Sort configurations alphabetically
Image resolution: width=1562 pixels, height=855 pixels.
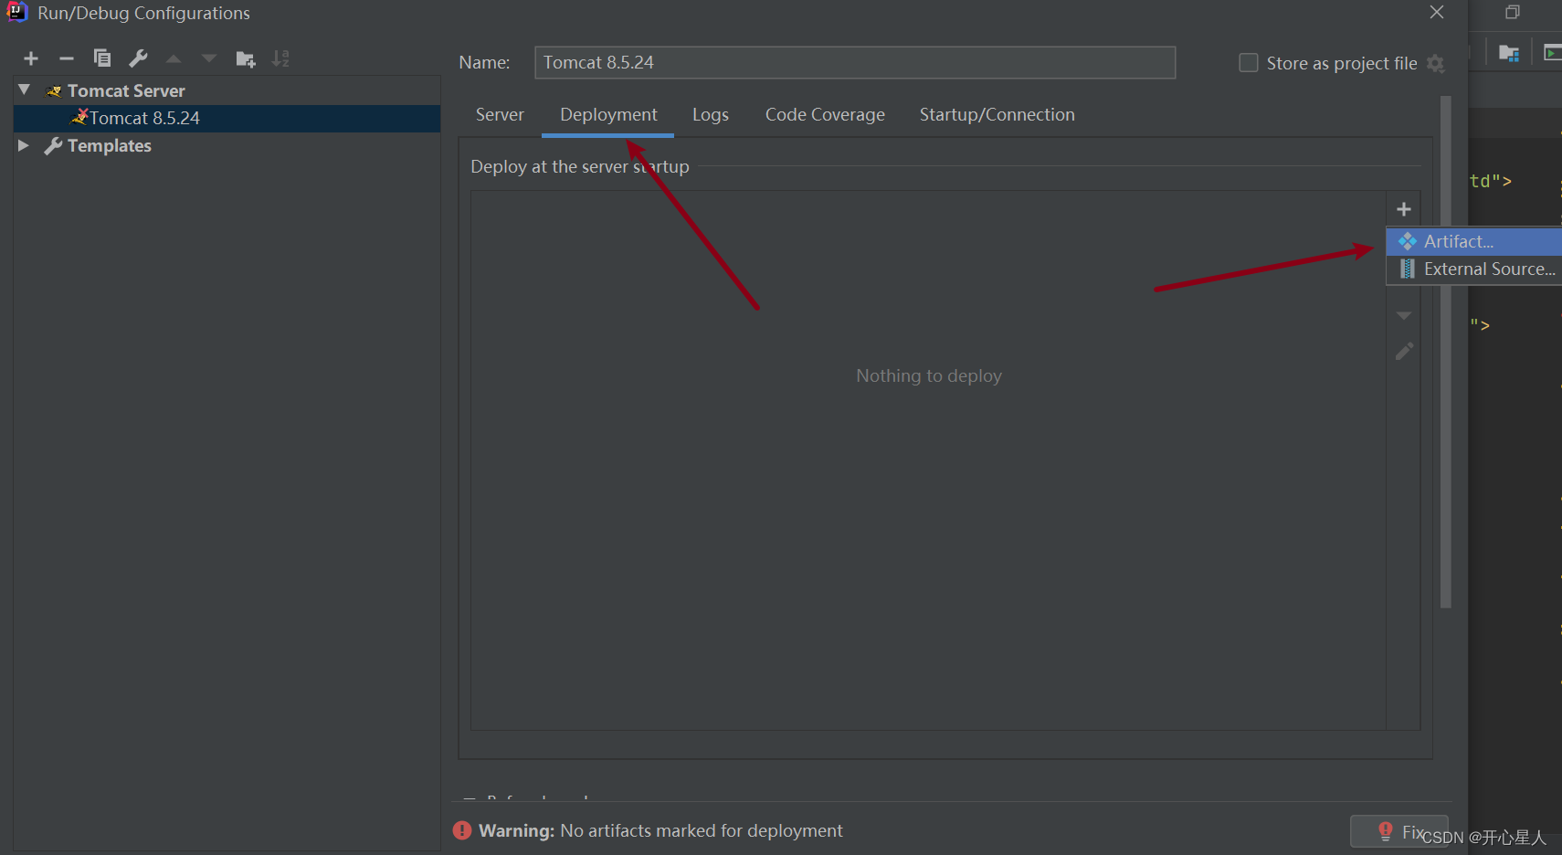pyautogui.click(x=281, y=58)
